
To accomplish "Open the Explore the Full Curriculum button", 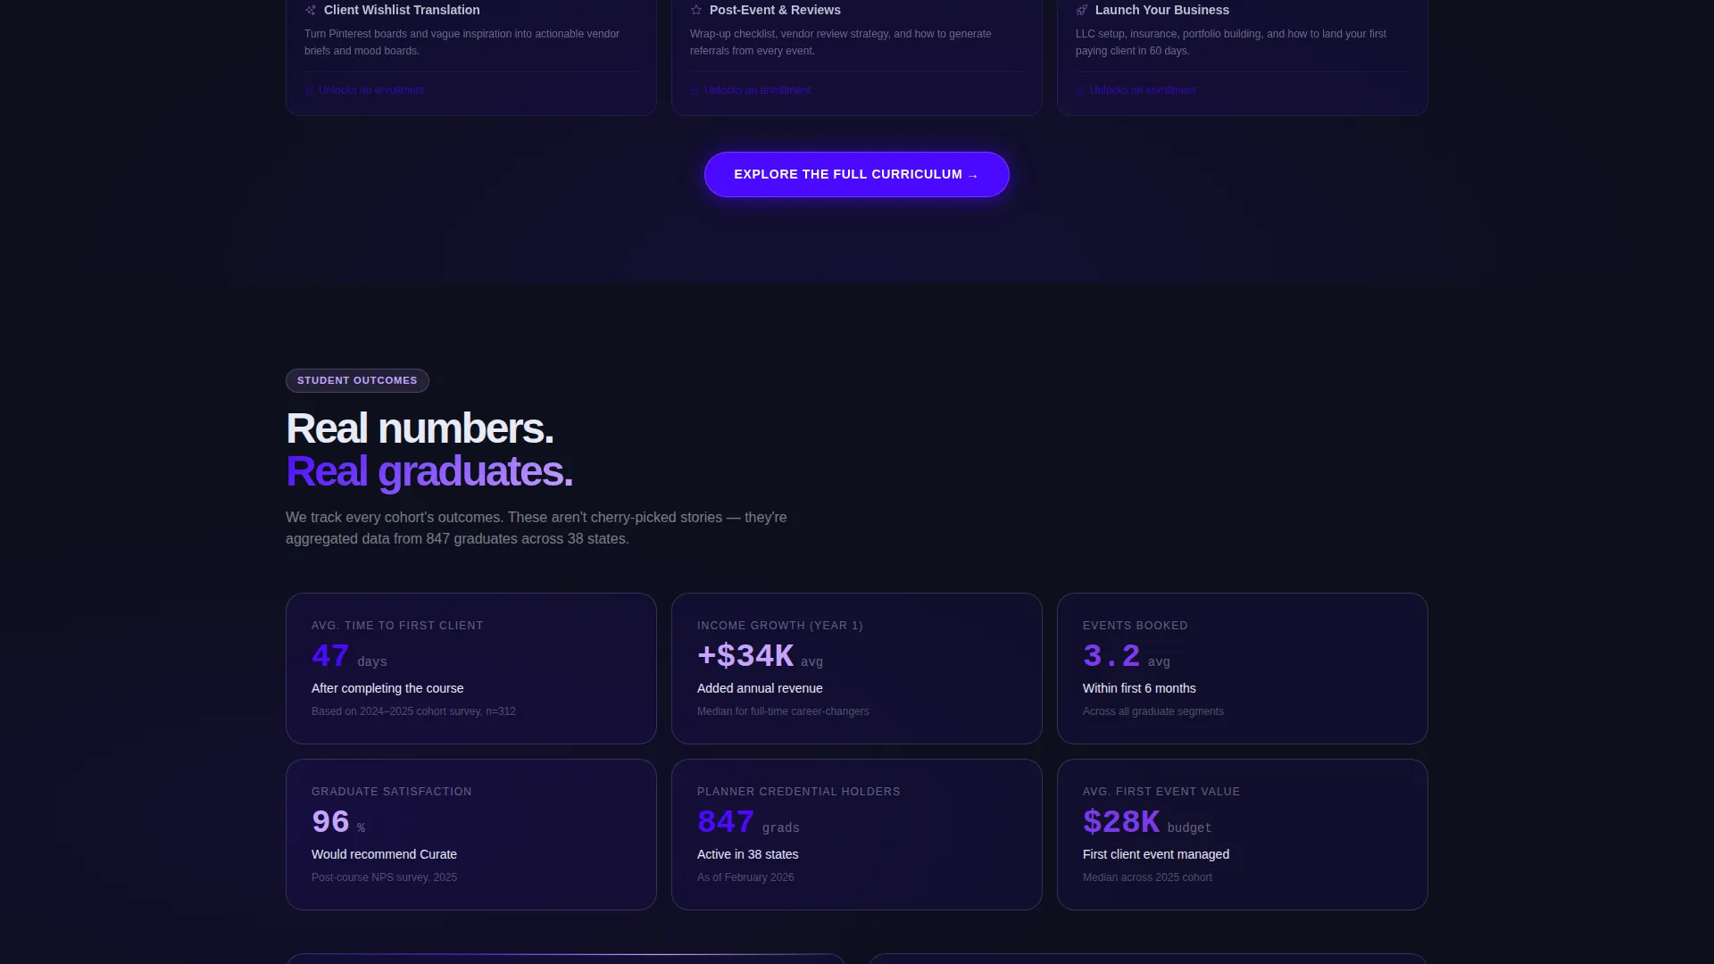I will pyautogui.click(x=857, y=175).
